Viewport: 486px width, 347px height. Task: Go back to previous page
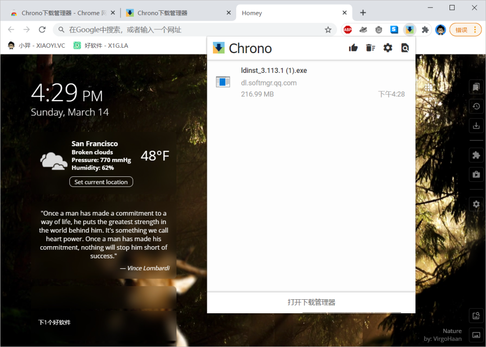[x=11, y=30]
